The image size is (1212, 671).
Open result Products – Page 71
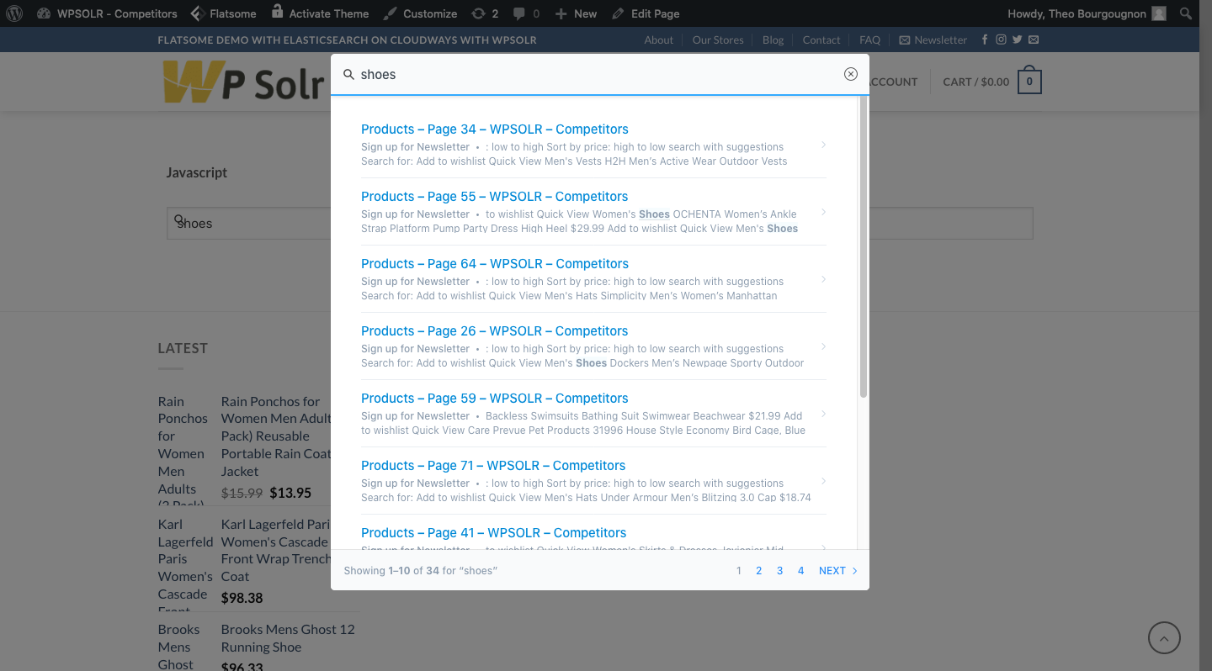click(493, 465)
